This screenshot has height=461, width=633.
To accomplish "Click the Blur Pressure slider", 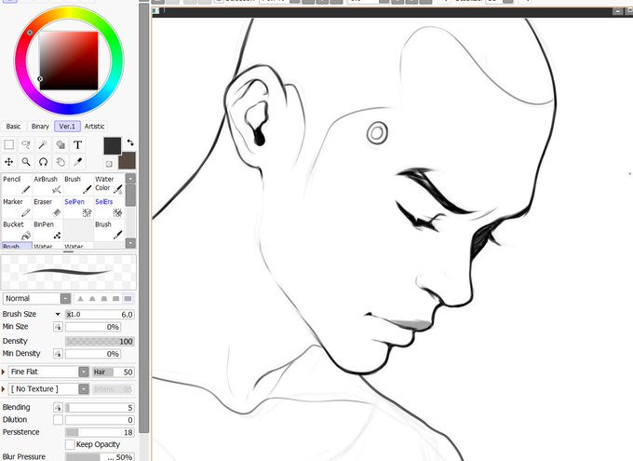I will [100, 457].
